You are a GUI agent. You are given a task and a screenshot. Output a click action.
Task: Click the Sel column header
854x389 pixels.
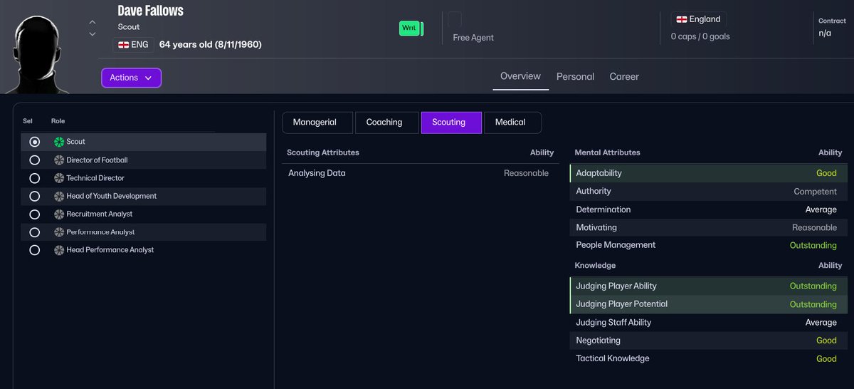coord(28,121)
